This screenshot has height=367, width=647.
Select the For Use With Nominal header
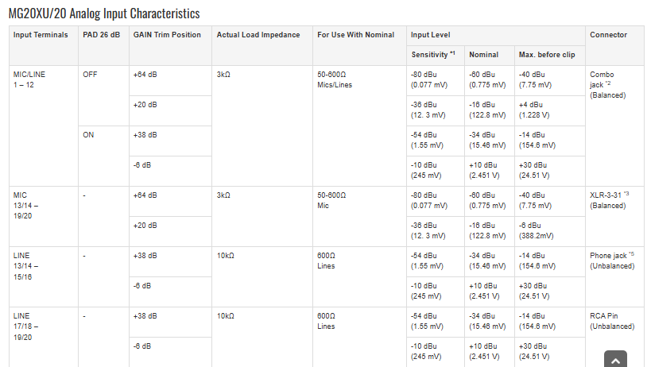(359, 45)
